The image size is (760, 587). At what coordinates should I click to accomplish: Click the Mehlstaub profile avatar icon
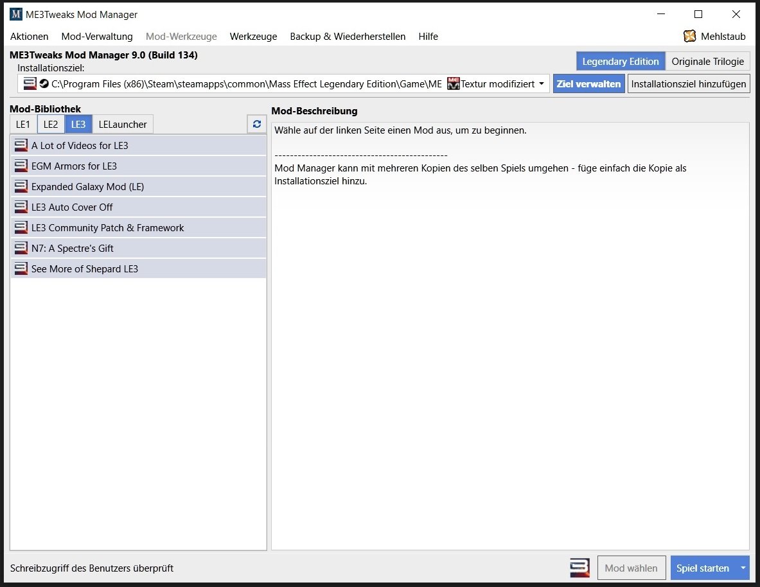pos(690,36)
